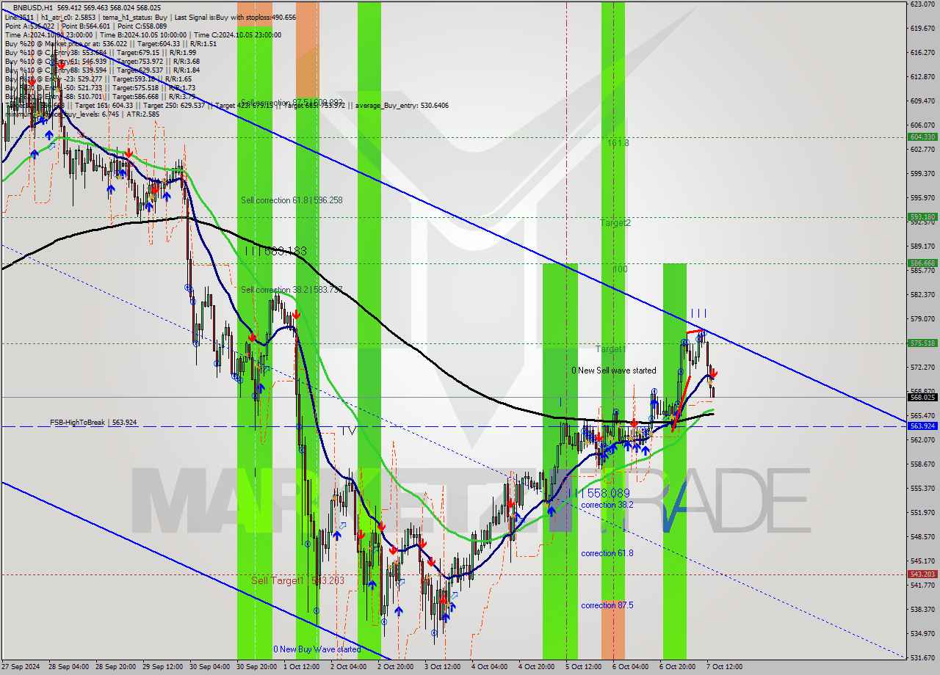The height and width of the screenshot is (675, 940).
Task: Click the green 586.668 price tag
Action: click(922, 263)
